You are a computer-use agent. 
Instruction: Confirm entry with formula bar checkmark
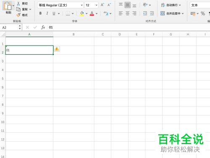click(35, 27)
